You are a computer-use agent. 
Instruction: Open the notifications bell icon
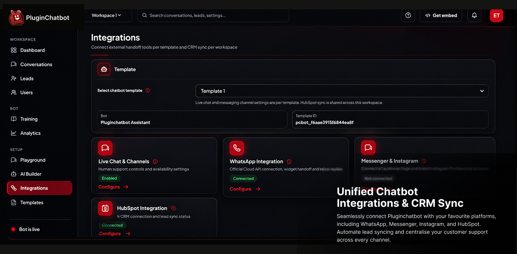coord(474,15)
